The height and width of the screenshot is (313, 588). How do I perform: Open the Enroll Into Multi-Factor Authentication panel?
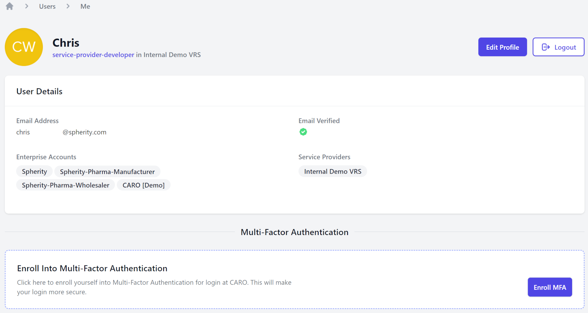[92, 268]
